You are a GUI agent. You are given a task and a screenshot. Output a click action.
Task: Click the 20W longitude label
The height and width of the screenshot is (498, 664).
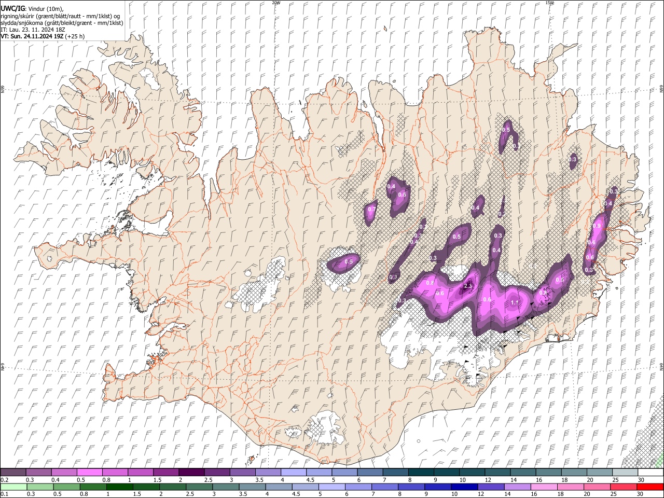(x=276, y=3)
